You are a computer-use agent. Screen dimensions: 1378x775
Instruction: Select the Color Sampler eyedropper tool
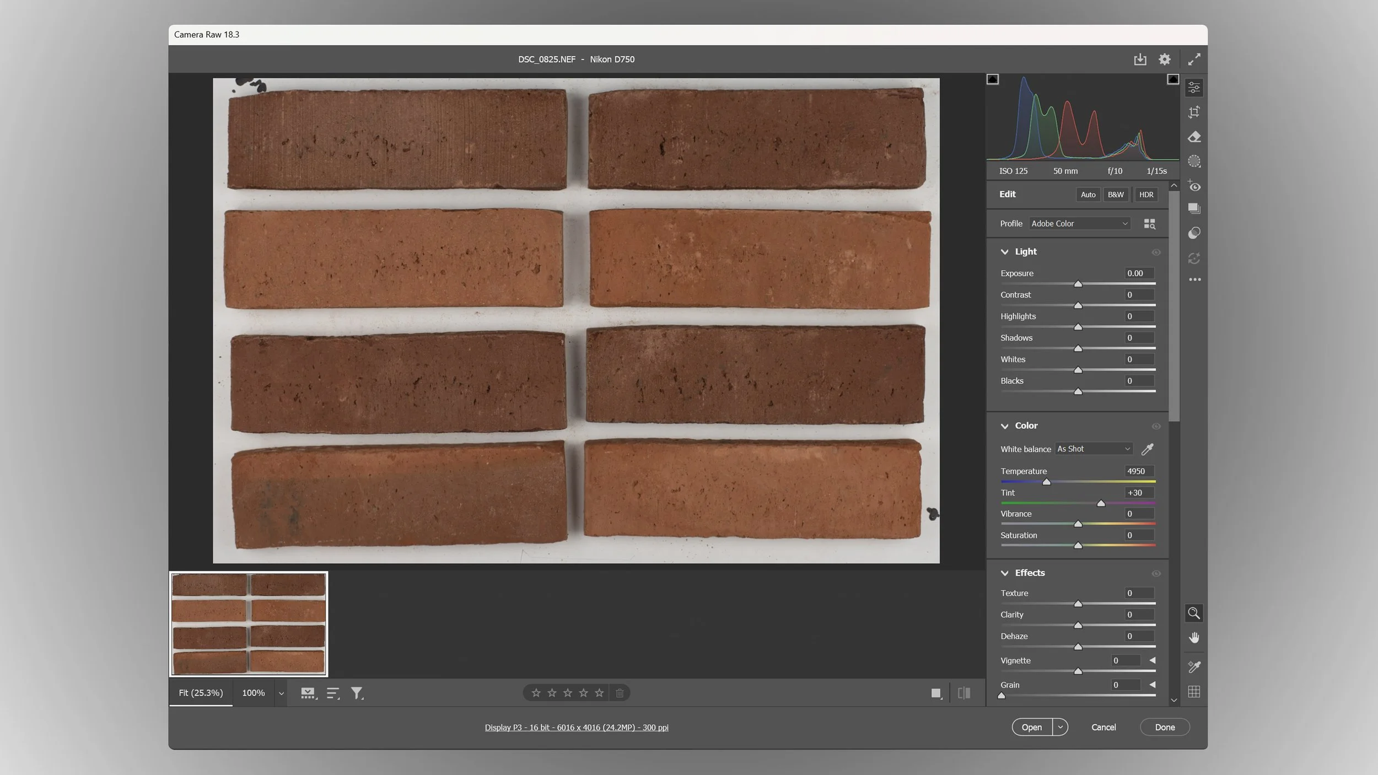[x=1194, y=667]
